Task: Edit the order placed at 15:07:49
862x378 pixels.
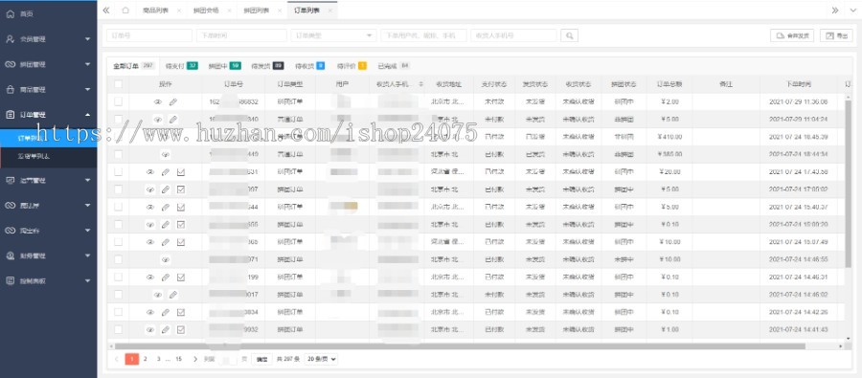Action: point(166,242)
